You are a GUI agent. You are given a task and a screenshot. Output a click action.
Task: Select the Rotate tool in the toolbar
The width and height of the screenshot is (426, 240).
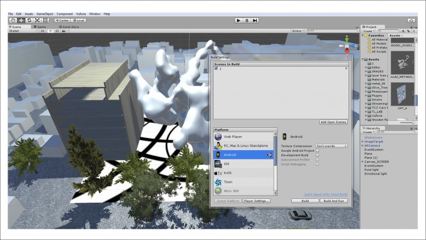pos(29,20)
